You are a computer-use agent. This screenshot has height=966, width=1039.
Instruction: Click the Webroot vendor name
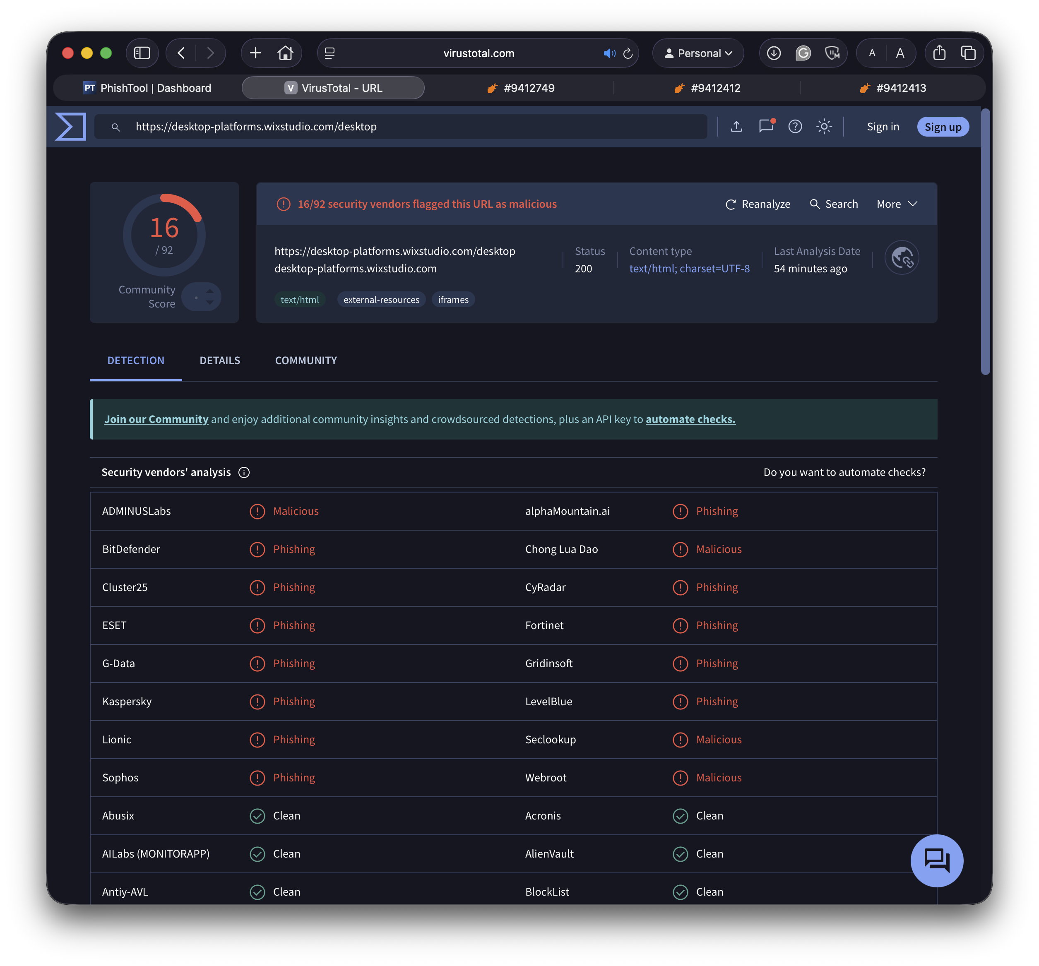[546, 778]
